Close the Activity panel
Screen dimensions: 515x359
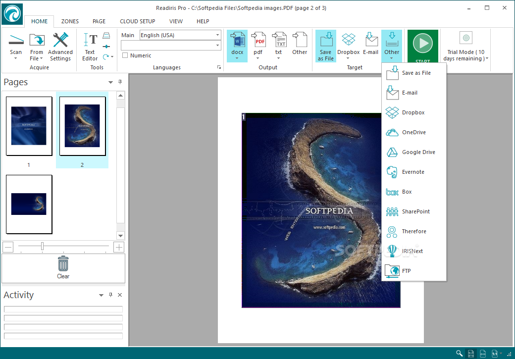(120, 295)
